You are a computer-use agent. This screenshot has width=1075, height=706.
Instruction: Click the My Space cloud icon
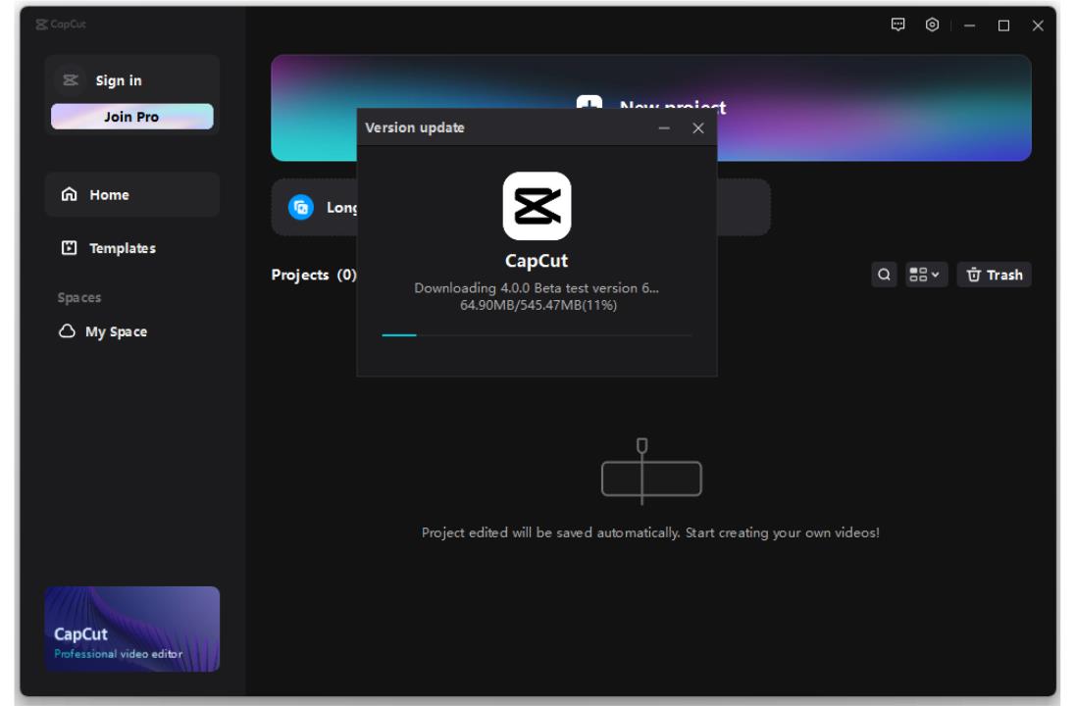(67, 331)
